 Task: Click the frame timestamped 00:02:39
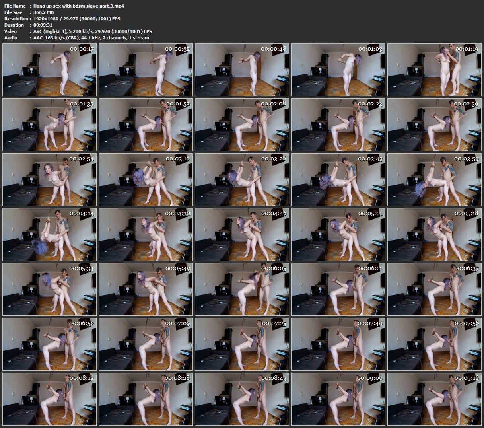434,125
